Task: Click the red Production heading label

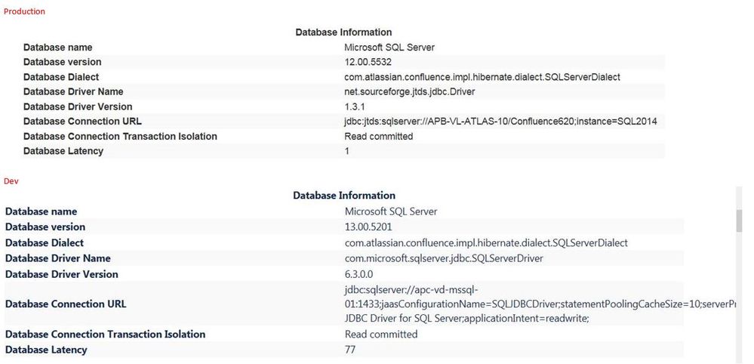Action: [24, 11]
